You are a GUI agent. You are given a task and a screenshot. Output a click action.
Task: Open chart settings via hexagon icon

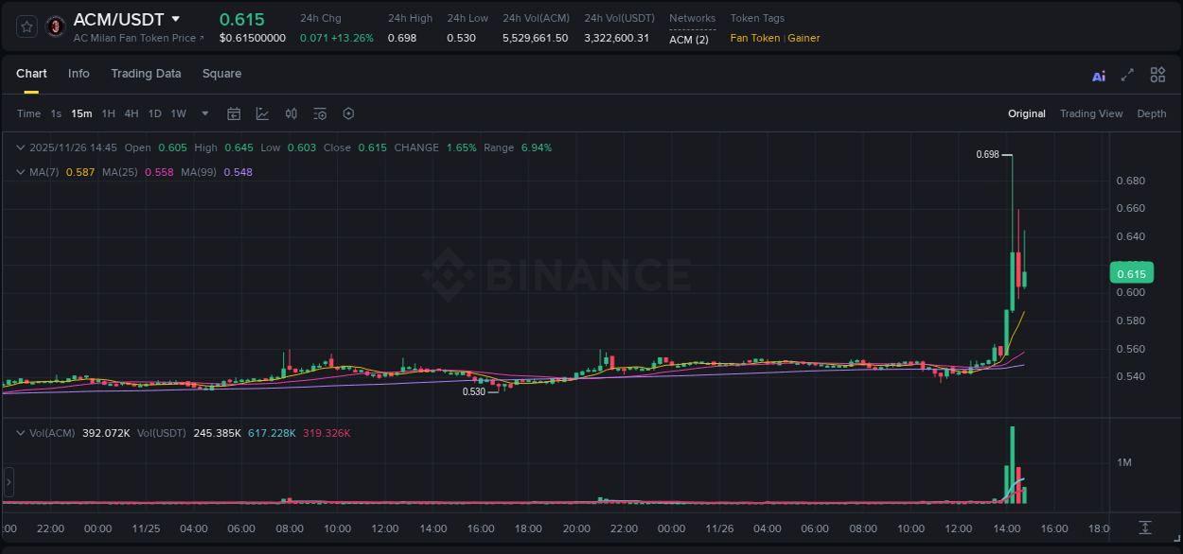pos(348,113)
